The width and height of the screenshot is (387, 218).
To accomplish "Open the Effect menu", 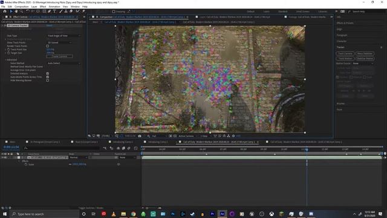I will pyautogui.click(x=43, y=7).
